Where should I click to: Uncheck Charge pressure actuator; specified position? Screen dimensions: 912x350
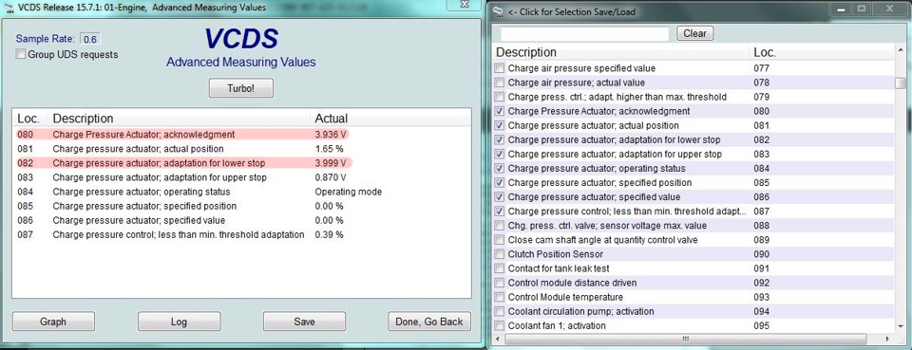point(499,183)
